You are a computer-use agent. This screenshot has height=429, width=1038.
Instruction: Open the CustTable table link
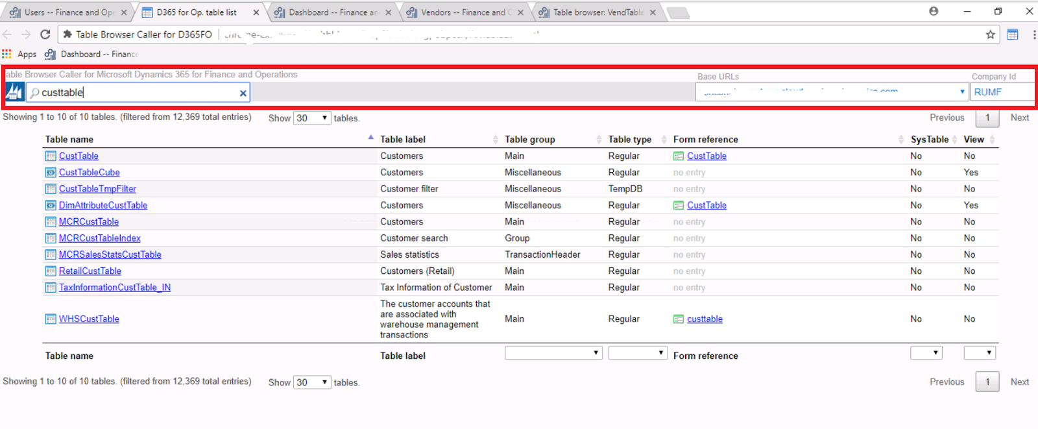78,156
